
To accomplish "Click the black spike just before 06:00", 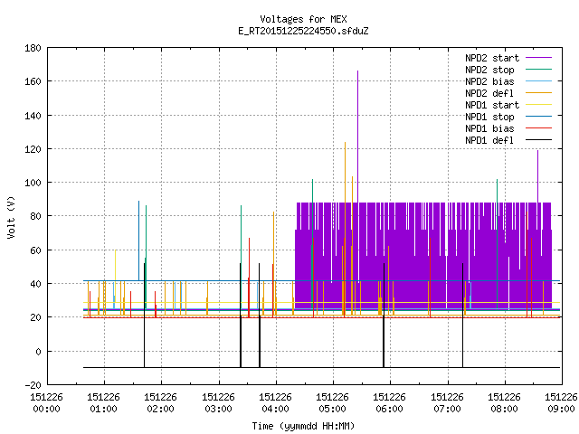I will [384, 316].
